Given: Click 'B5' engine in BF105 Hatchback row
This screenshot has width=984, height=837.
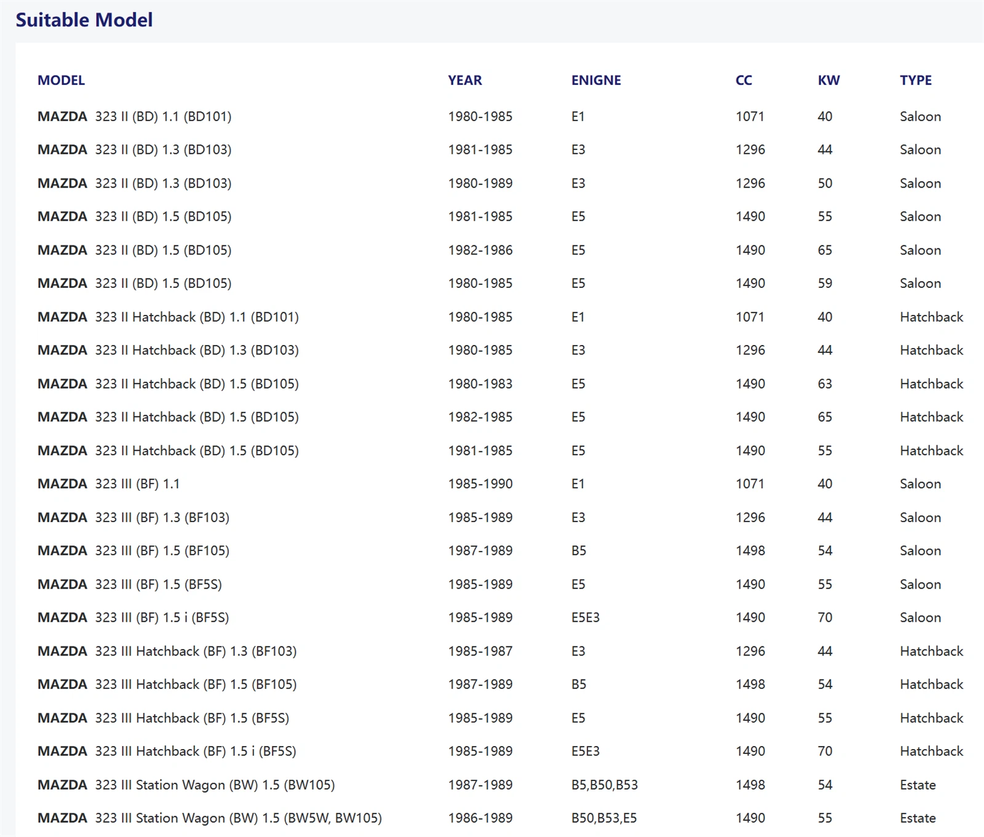Looking at the screenshot, I should pyautogui.click(x=579, y=684).
